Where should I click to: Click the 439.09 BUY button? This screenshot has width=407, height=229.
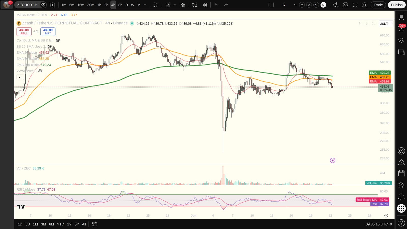48,32
